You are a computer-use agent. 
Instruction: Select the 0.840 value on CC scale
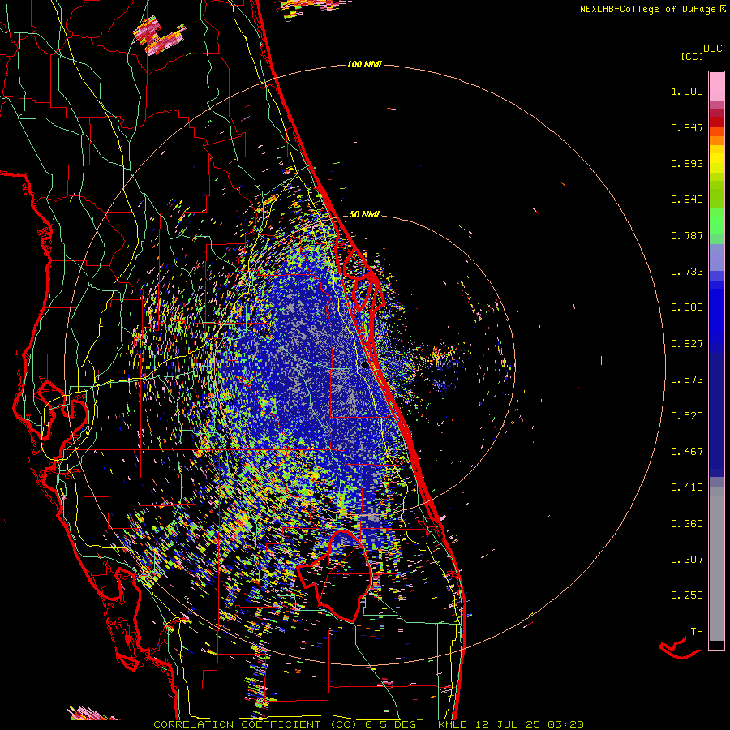687,200
